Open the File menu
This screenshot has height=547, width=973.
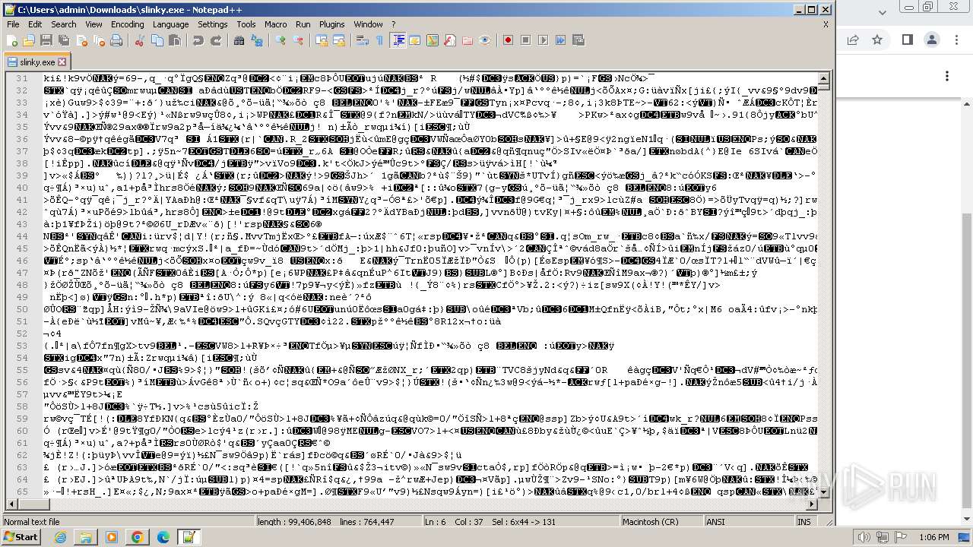(x=13, y=24)
